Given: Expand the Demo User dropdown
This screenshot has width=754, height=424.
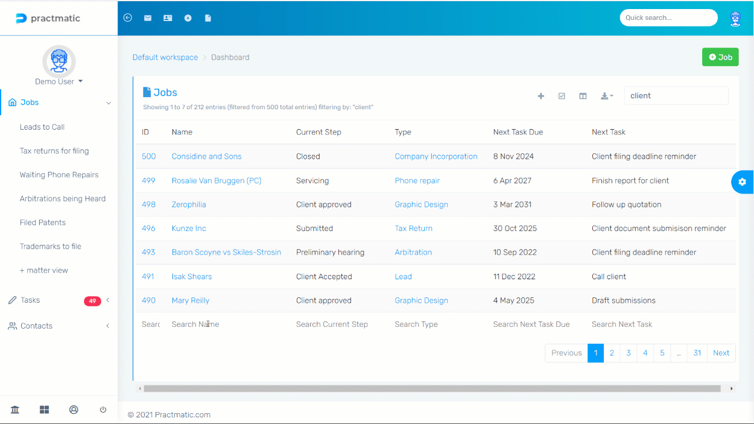Looking at the screenshot, I should click(x=59, y=81).
